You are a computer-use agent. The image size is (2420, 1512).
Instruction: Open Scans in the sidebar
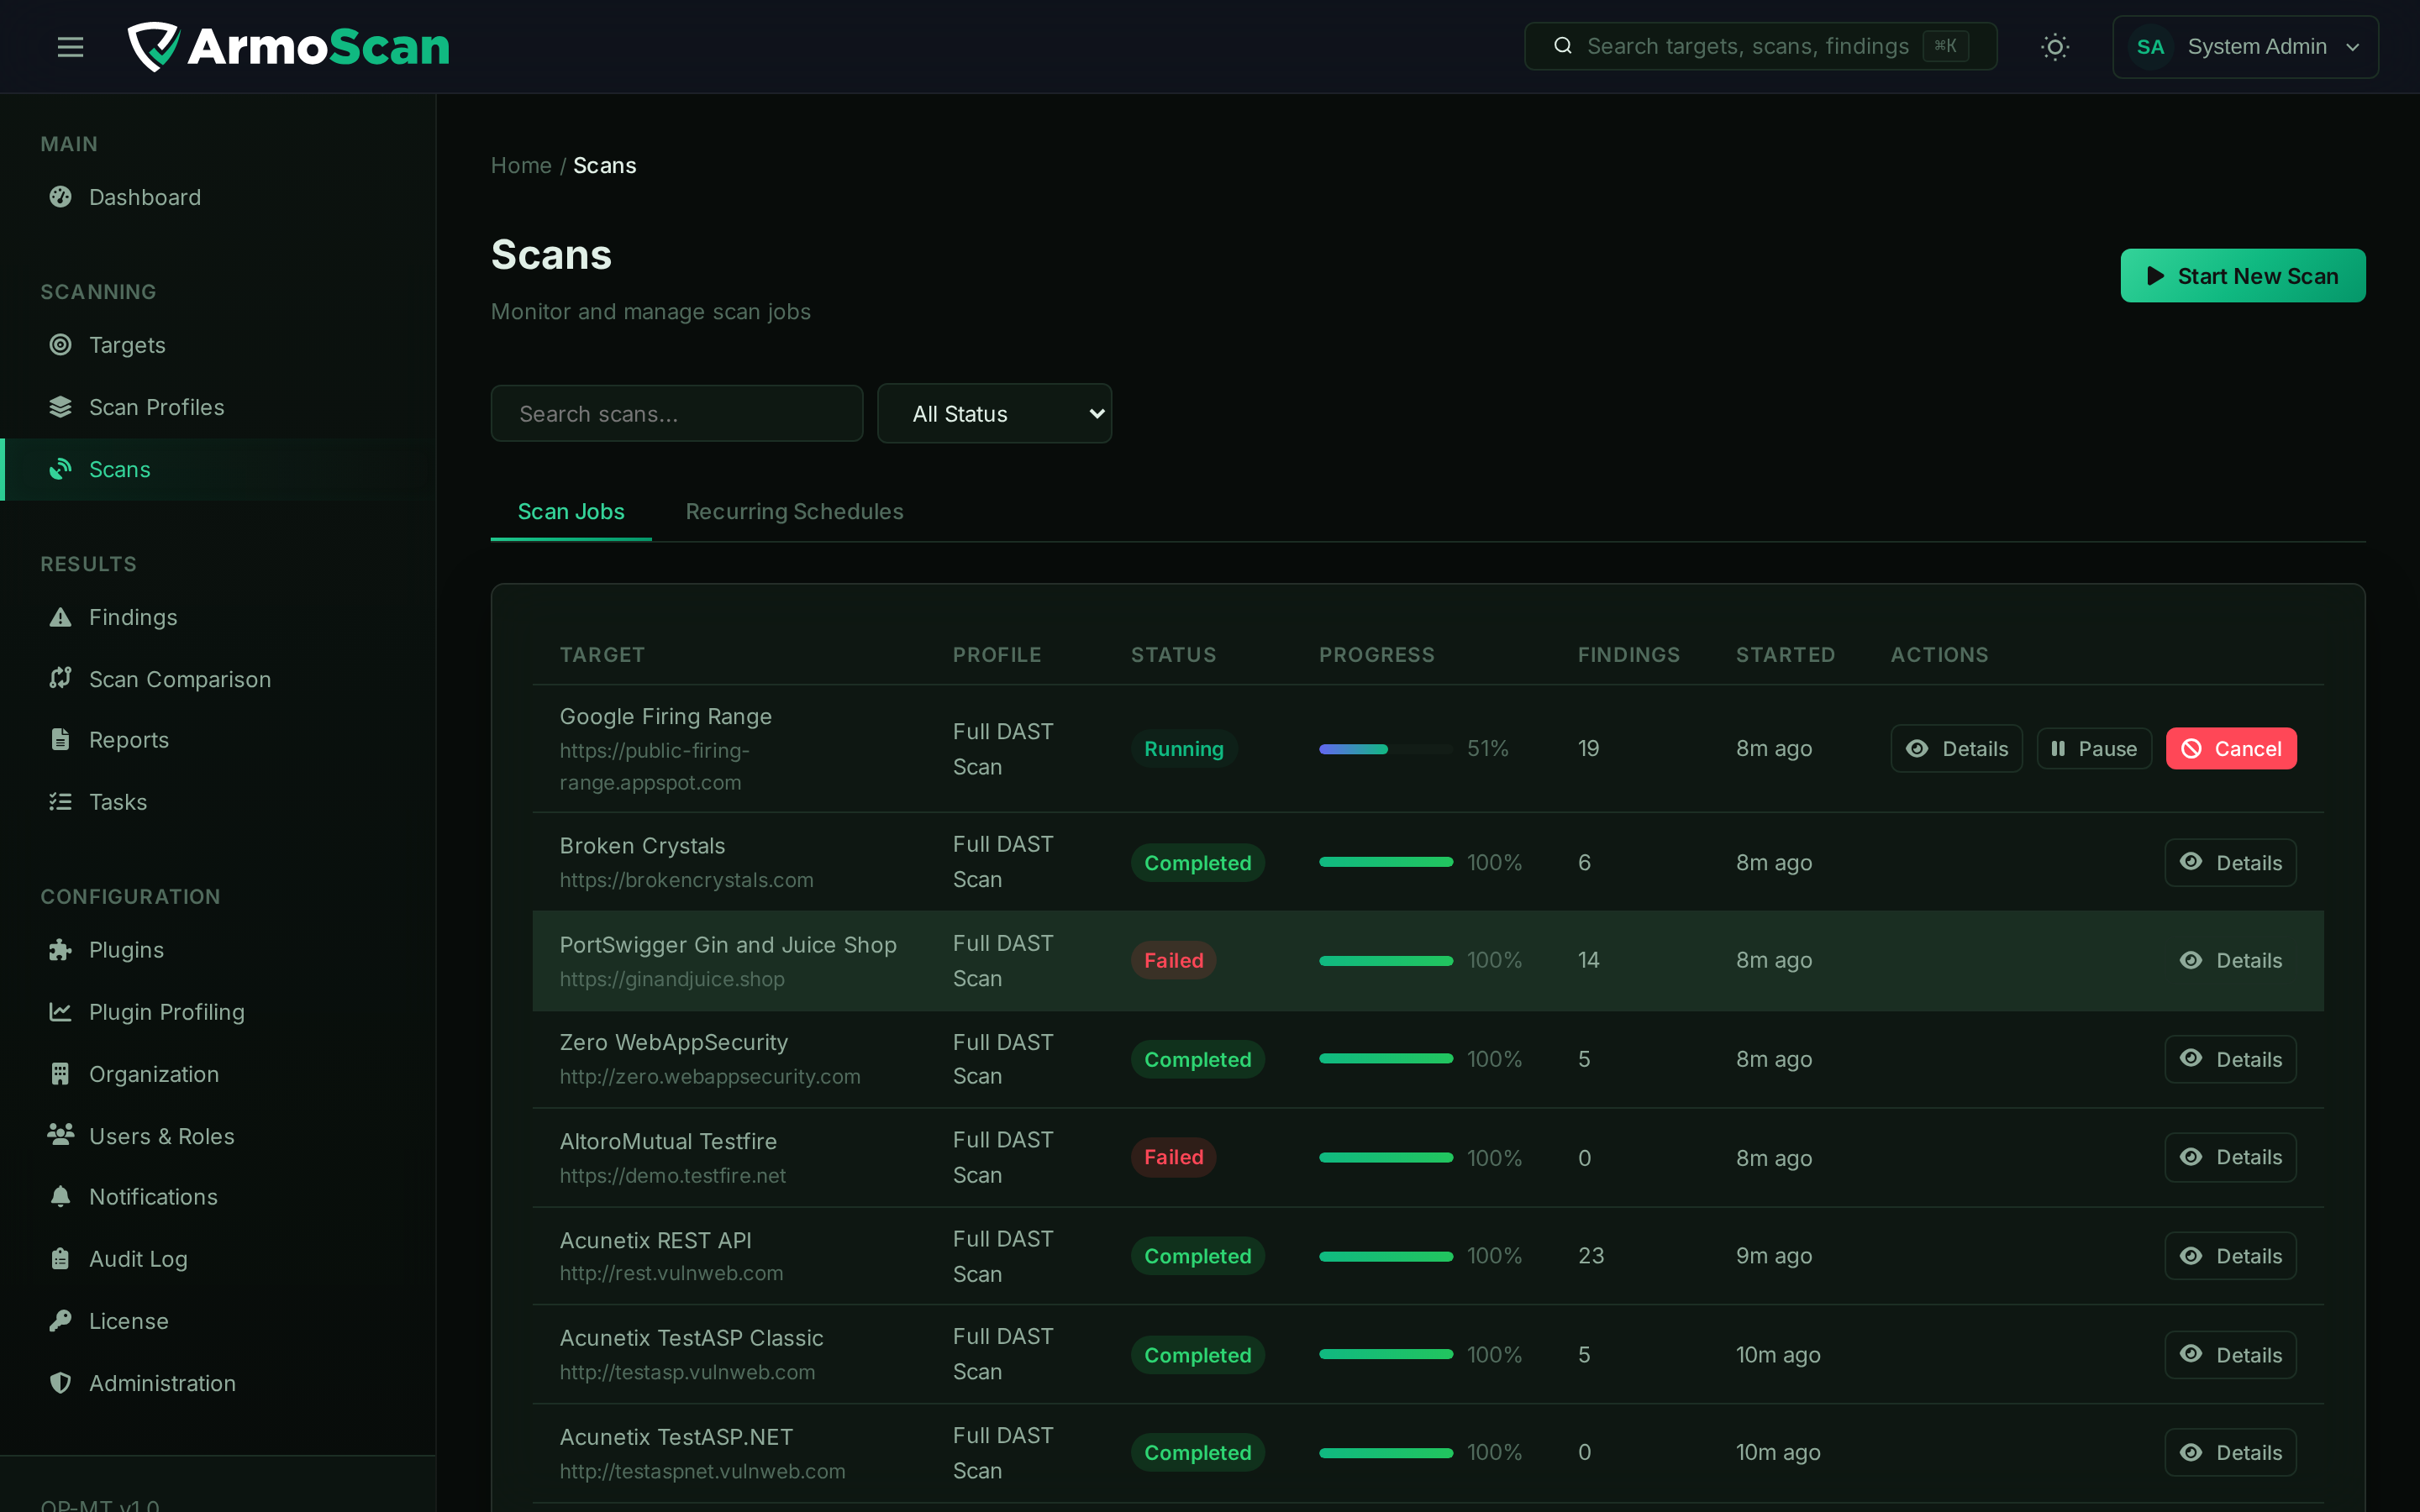[x=218, y=469]
